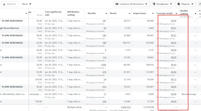Click the $6.00 daily budget cell

tap(39, 35)
